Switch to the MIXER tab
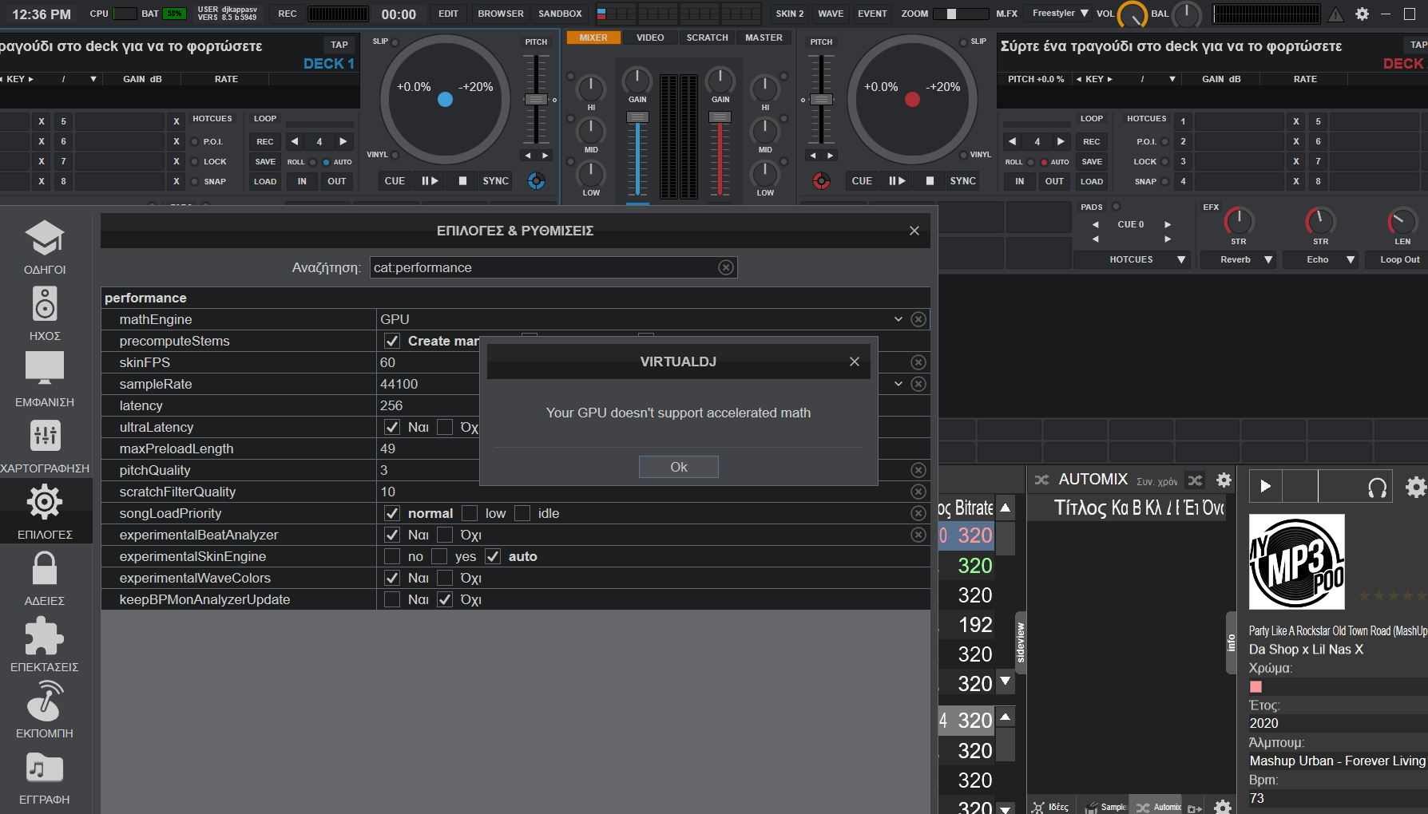This screenshot has height=814, width=1428. click(593, 38)
